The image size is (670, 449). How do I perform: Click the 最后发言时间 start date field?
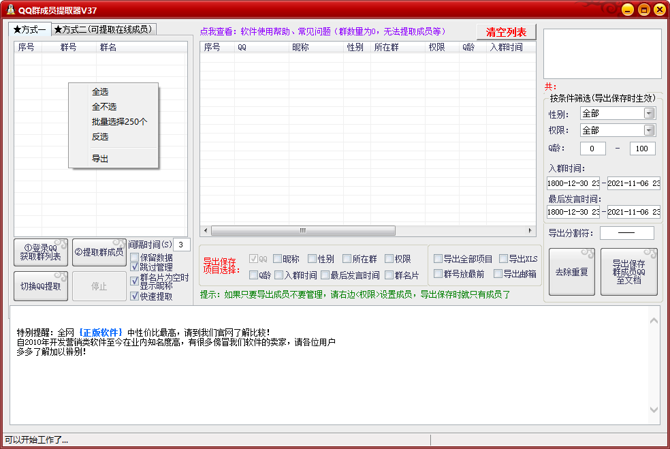573,212
